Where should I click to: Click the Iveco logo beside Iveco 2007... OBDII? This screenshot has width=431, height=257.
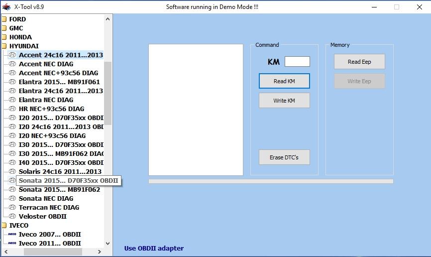click(x=12, y=235)
